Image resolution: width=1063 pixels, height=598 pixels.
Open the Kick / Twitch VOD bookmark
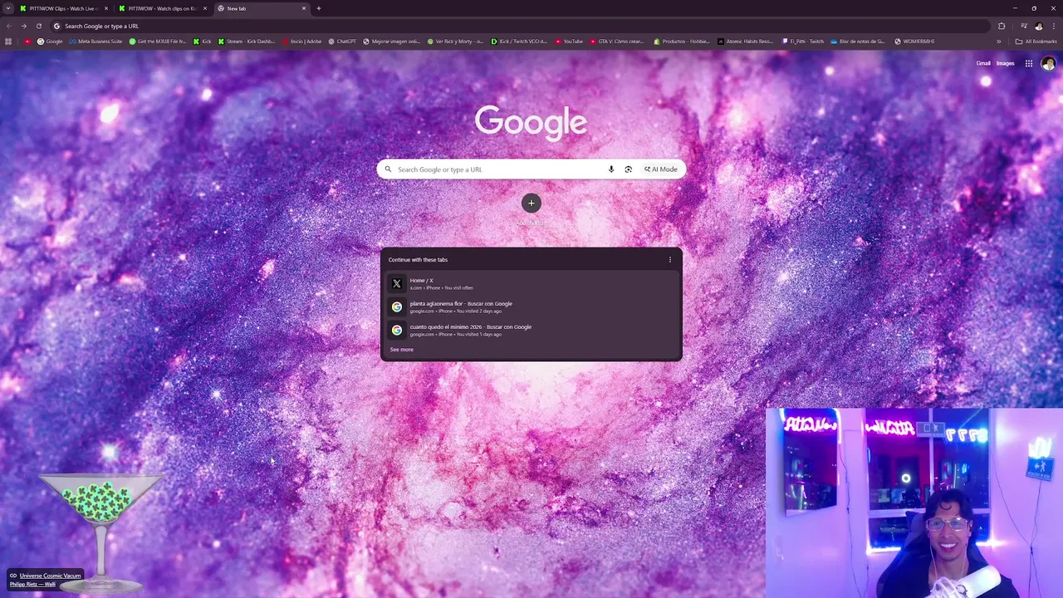click(x=519, y=42)
